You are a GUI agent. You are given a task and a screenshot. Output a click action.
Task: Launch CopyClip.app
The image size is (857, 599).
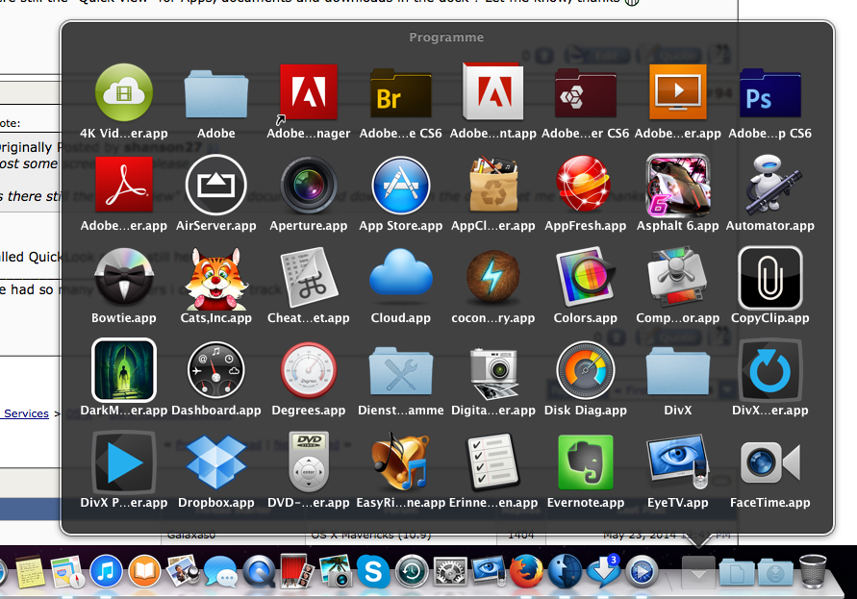770,278
